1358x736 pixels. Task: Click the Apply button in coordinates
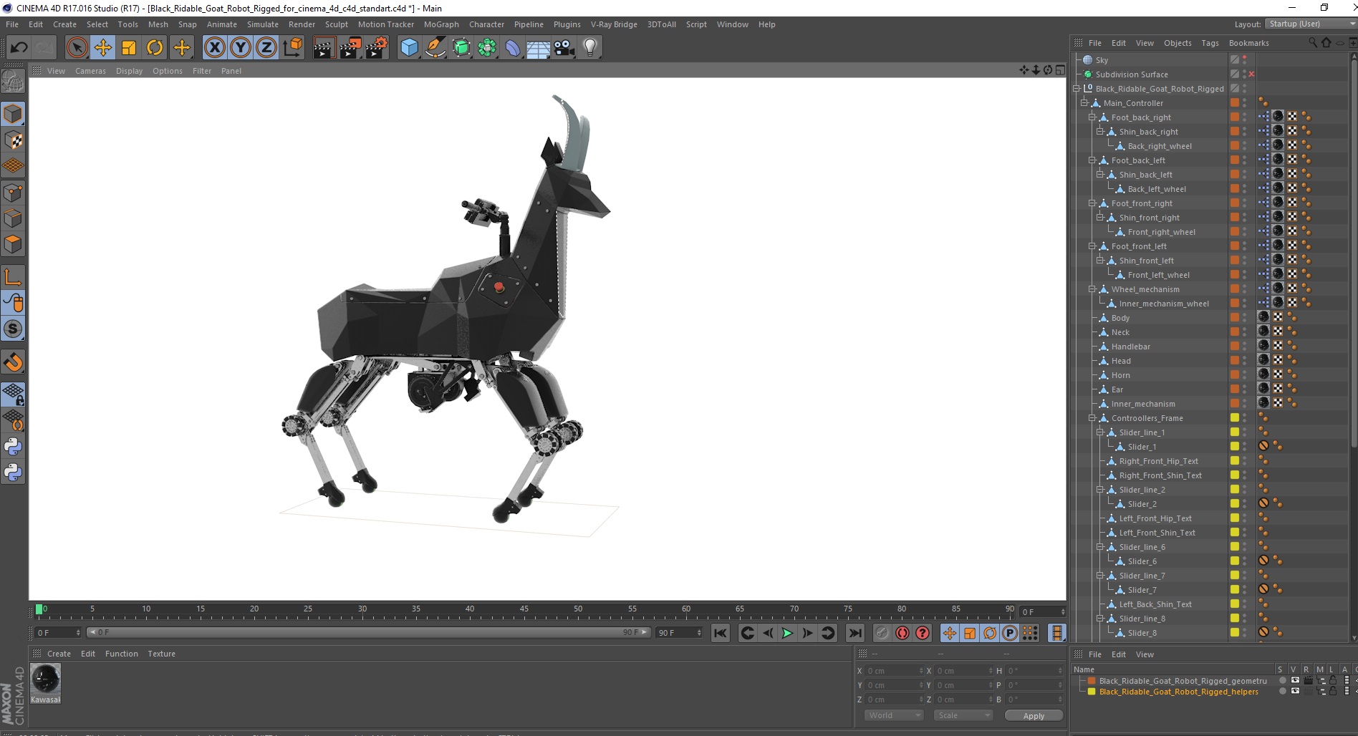click(x=1034, y=716)
